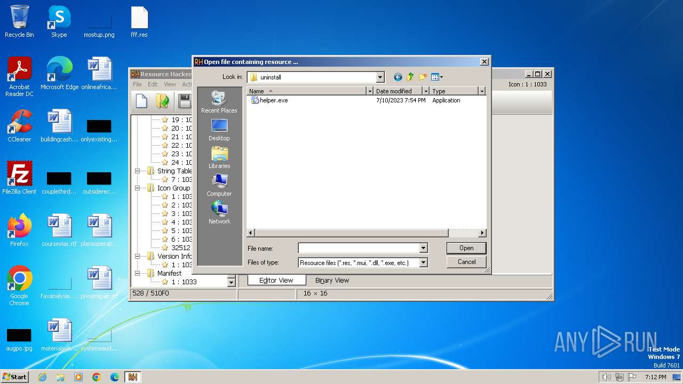Select the Recycle Bin desktop icon
Image resolution: width=683 pixels, height=384 pixels.
point(19,21)
